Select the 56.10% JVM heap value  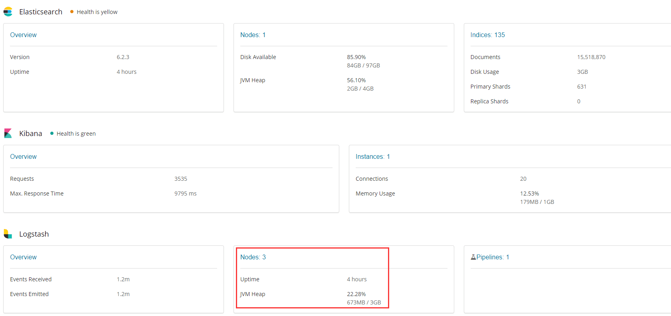pyautogui.click(x=356, y=80)
